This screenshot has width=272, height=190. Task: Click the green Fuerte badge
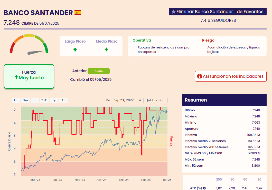tap(99, 71)
